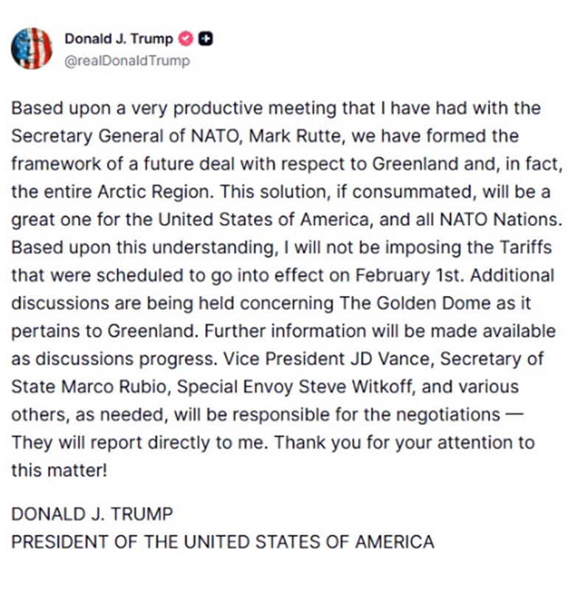Screen dimensions: 577x597
Task: Click the circular profile avatar image
Action: [x=32, y=49]
